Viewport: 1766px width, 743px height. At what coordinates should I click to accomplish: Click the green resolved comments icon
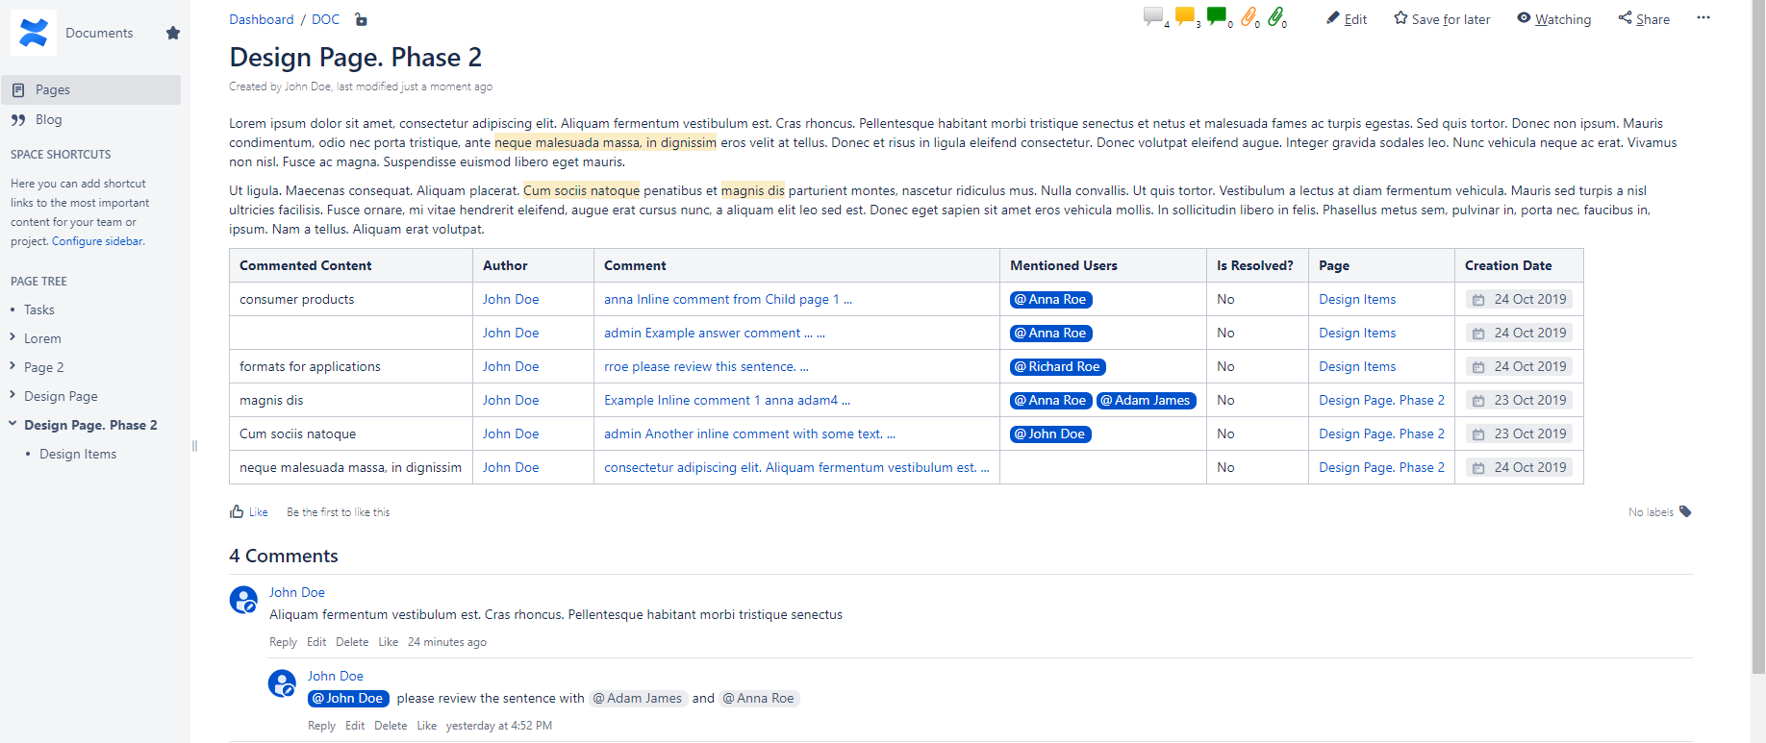point(1217,15)
